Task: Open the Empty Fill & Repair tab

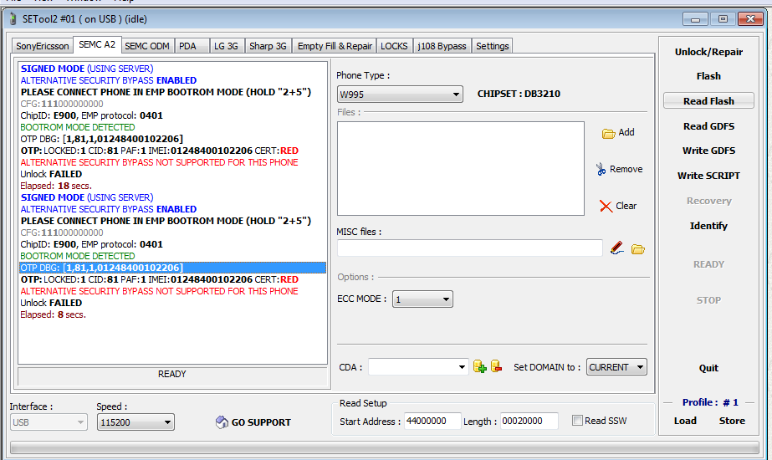Action: click(x=335, y=46)
